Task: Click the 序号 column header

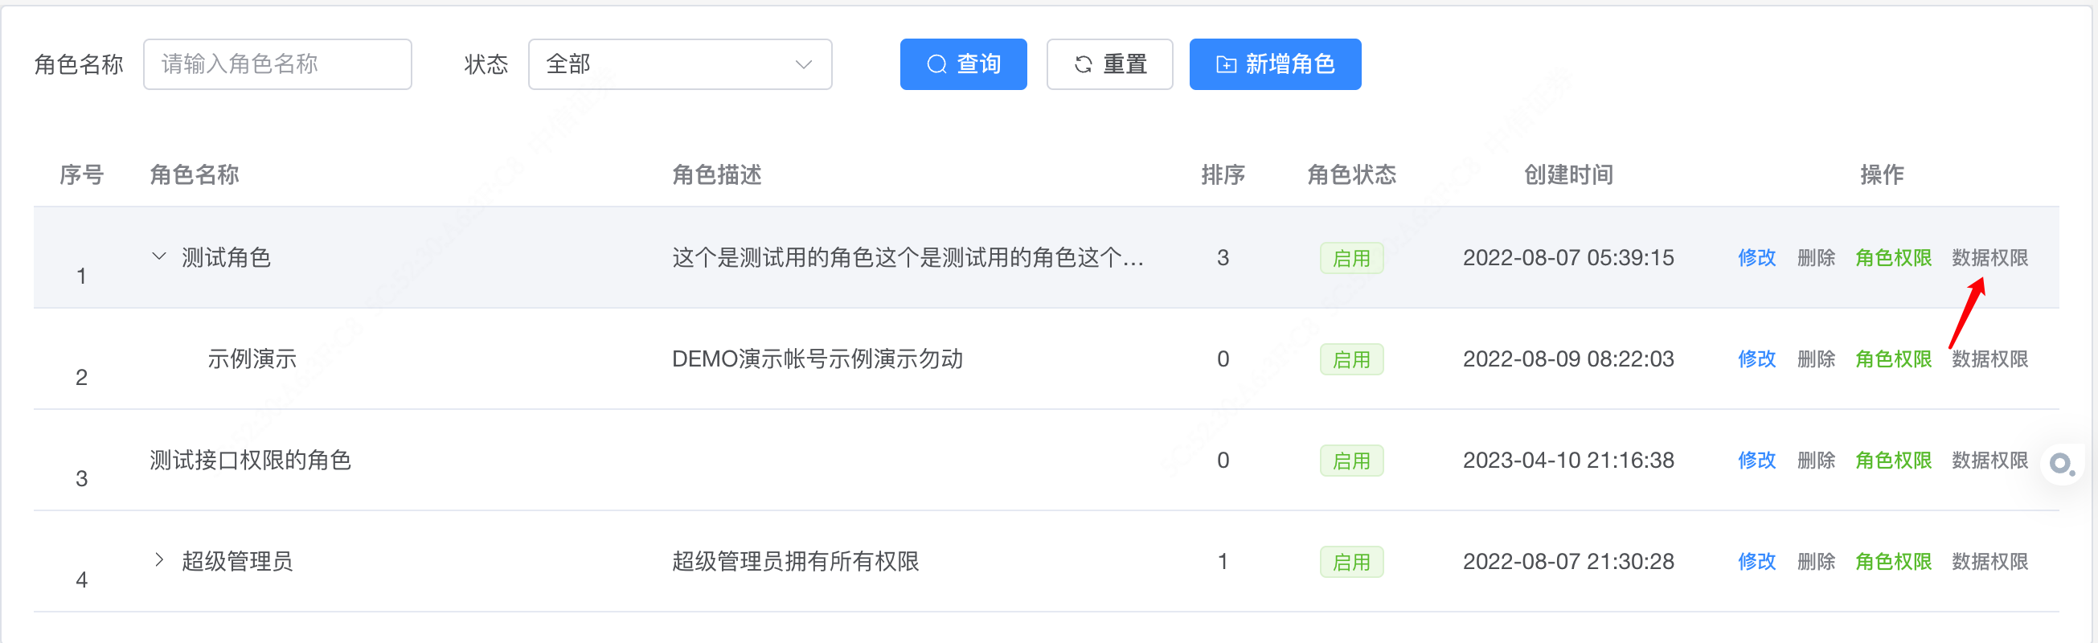Action: pyautogui.click(x=81, y=174)
